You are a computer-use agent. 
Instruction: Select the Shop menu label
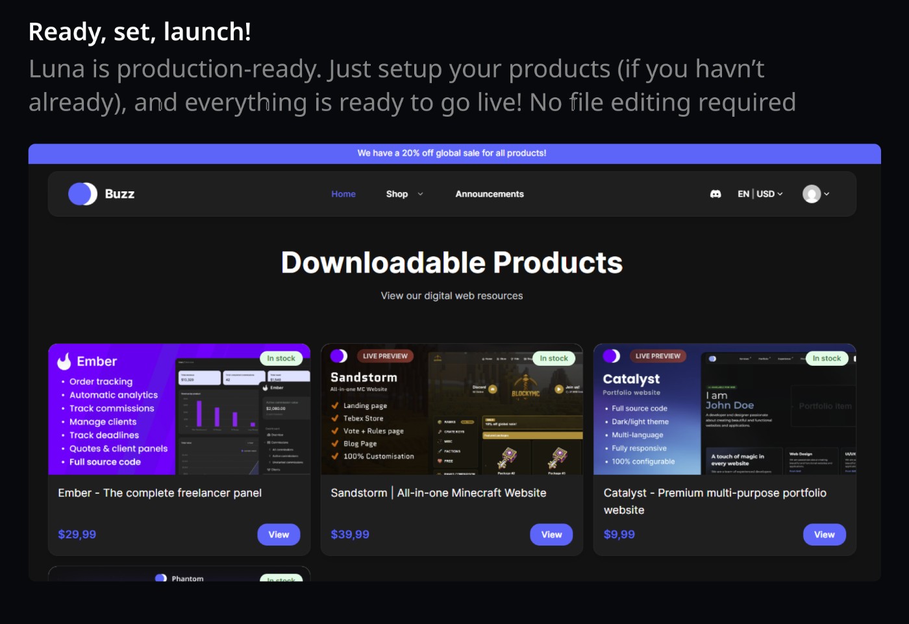[x=397, y=194]
